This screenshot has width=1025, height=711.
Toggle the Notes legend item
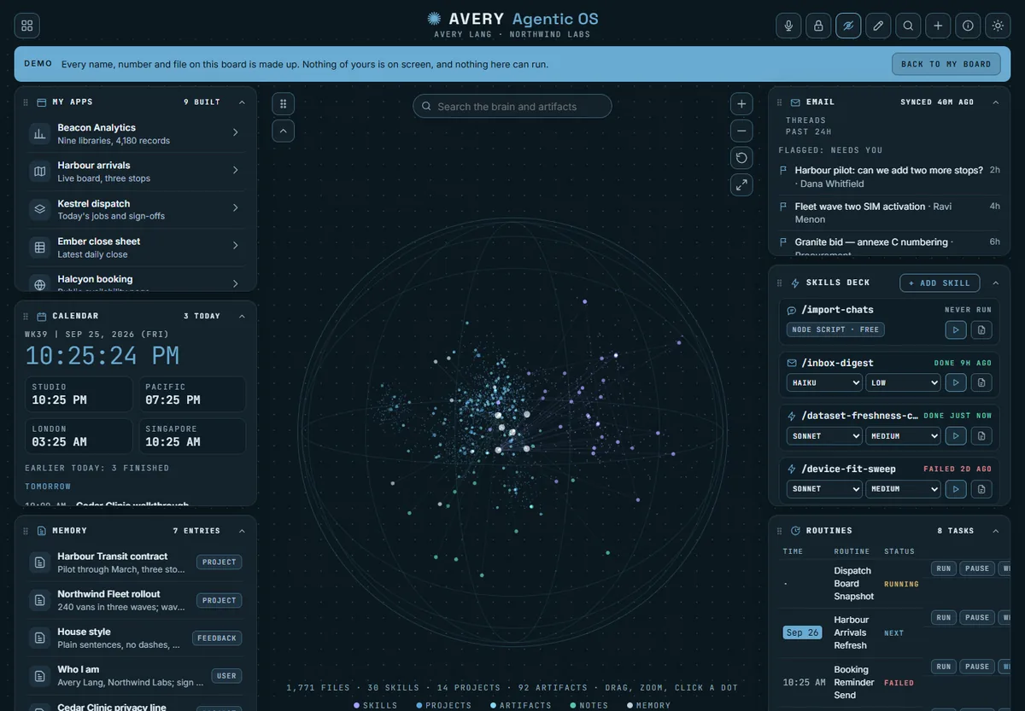coord(589,706)
